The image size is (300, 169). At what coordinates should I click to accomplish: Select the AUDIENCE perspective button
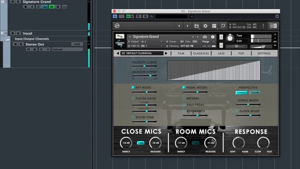coord(241,92)
